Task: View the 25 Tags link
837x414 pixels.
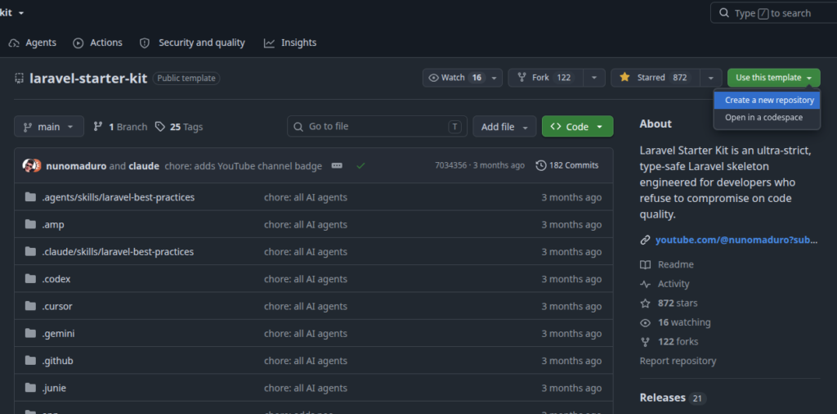Action: (179, 127)
